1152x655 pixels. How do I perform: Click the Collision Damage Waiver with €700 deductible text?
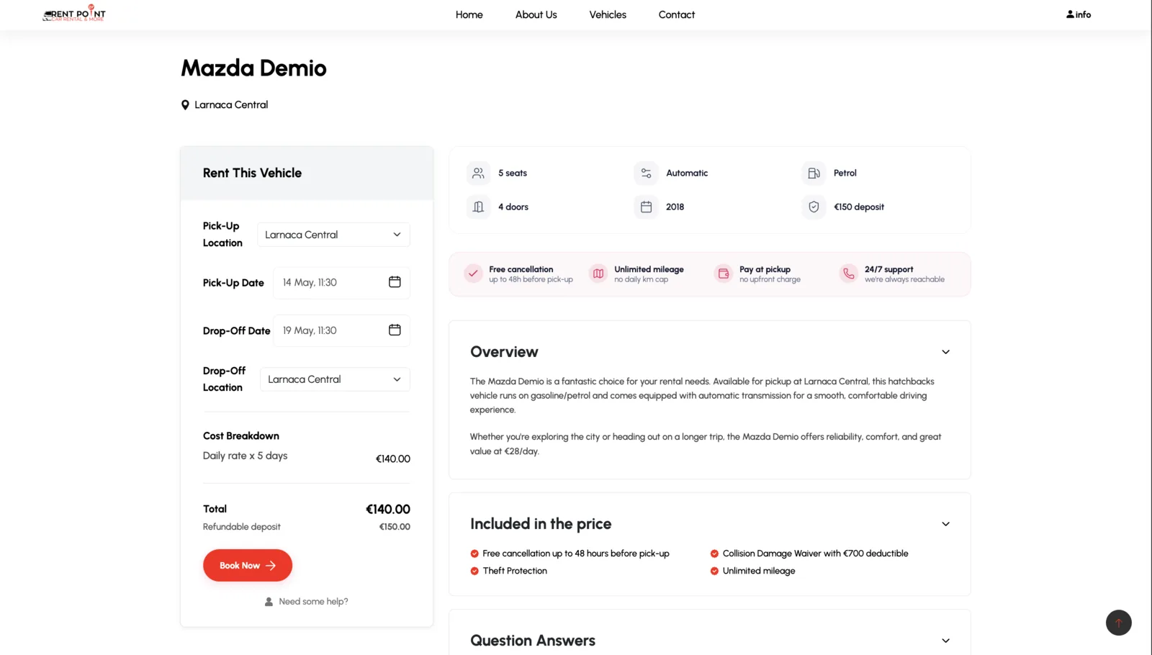click(815, 554)
